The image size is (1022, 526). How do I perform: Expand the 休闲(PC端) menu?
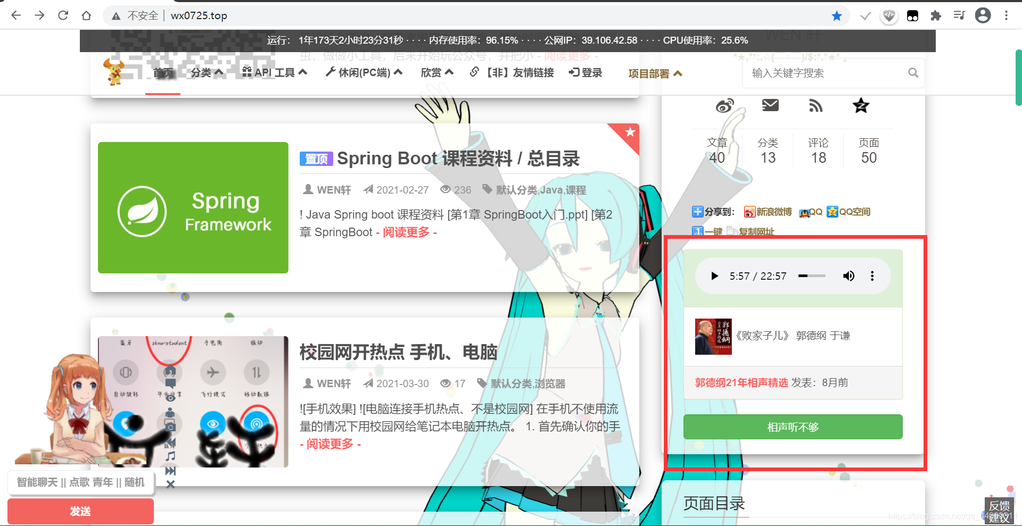tap(364, 72)
